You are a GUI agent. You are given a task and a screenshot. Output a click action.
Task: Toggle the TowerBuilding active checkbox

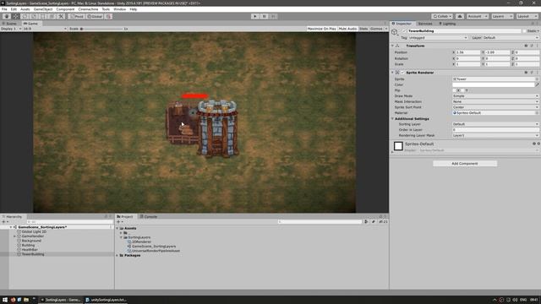(x=404, y=30)
